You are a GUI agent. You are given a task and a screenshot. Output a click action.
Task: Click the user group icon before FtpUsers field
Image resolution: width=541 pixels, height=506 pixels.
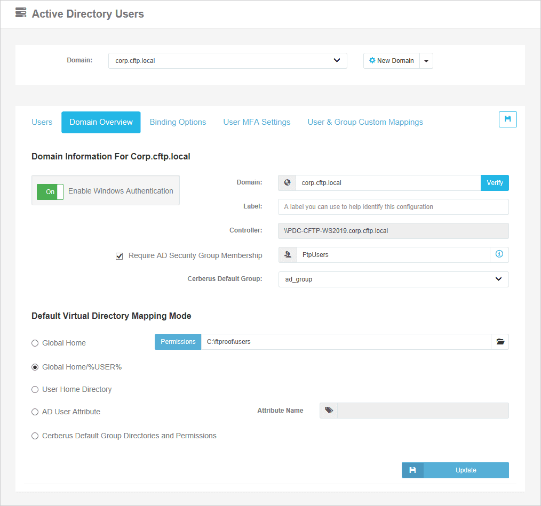tap(287, 255)
